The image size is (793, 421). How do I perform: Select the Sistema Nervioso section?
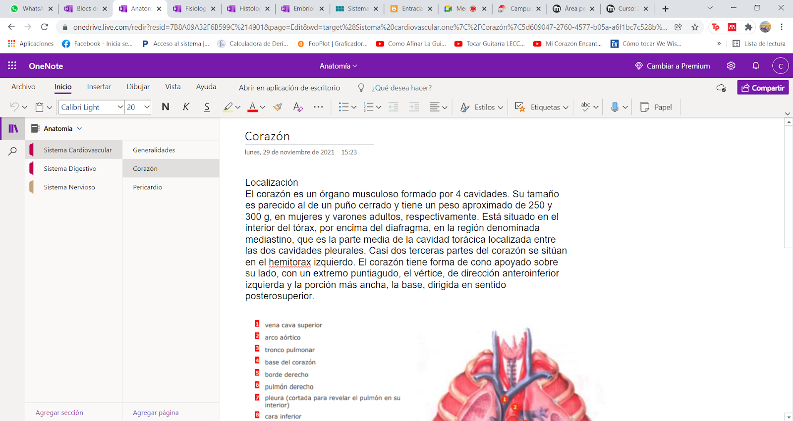tap(74, 187)
